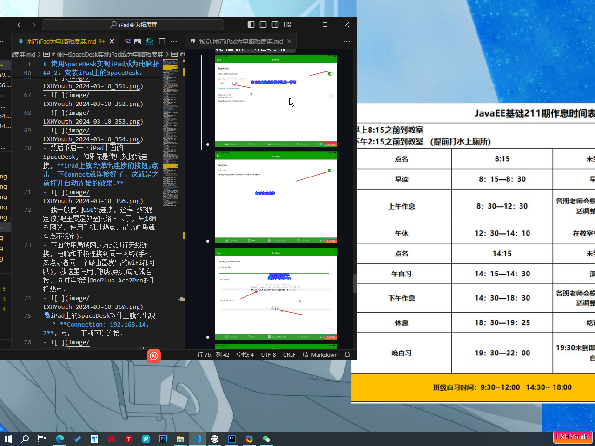Click the Rotation settings screenshot in preview
The width and height of the screenshot is (595, 446).
coord(276,197)
